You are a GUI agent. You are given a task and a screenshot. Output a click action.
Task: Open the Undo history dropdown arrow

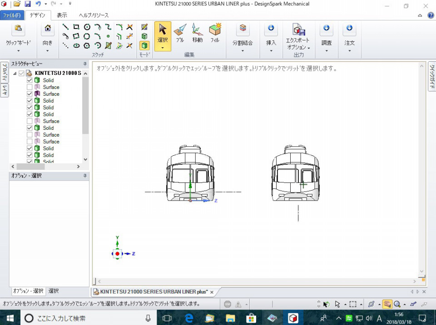(45, 4)
